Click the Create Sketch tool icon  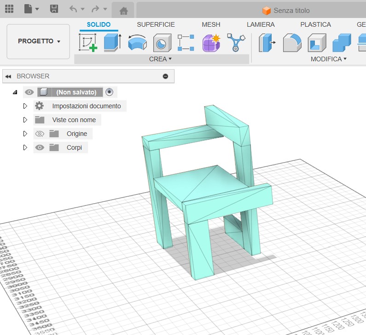pos(87,43)
